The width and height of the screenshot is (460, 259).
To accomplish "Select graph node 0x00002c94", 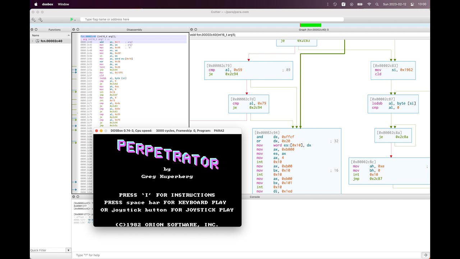I will 297,161.
